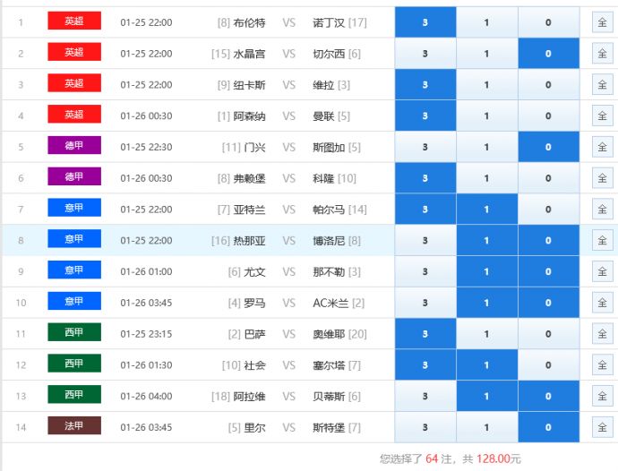The image size is (618, 471).
Task: Select all outcomes with 全 for match 8
Action: [x=602, y=241]
